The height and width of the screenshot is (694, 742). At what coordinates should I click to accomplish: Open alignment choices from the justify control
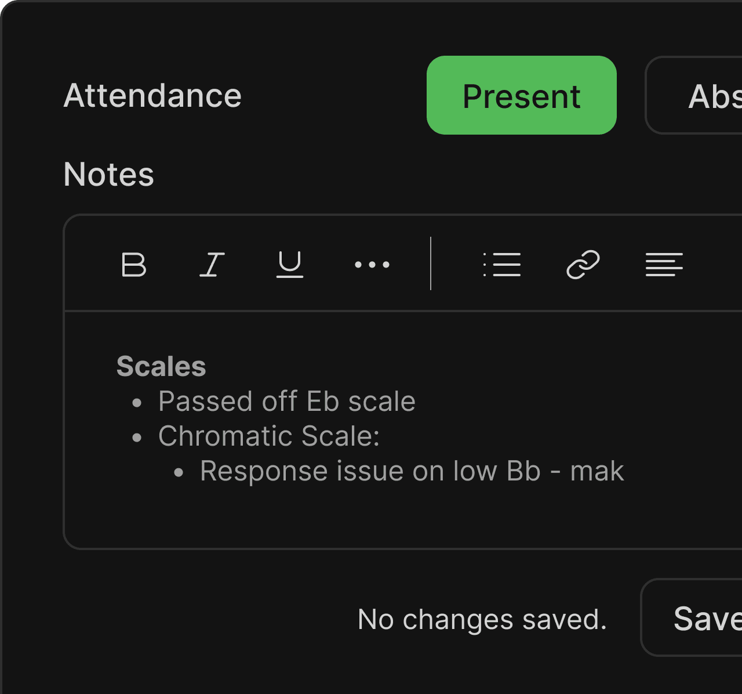663,265
